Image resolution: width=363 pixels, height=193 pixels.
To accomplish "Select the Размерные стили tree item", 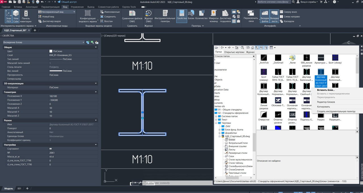I will [238, 153].
